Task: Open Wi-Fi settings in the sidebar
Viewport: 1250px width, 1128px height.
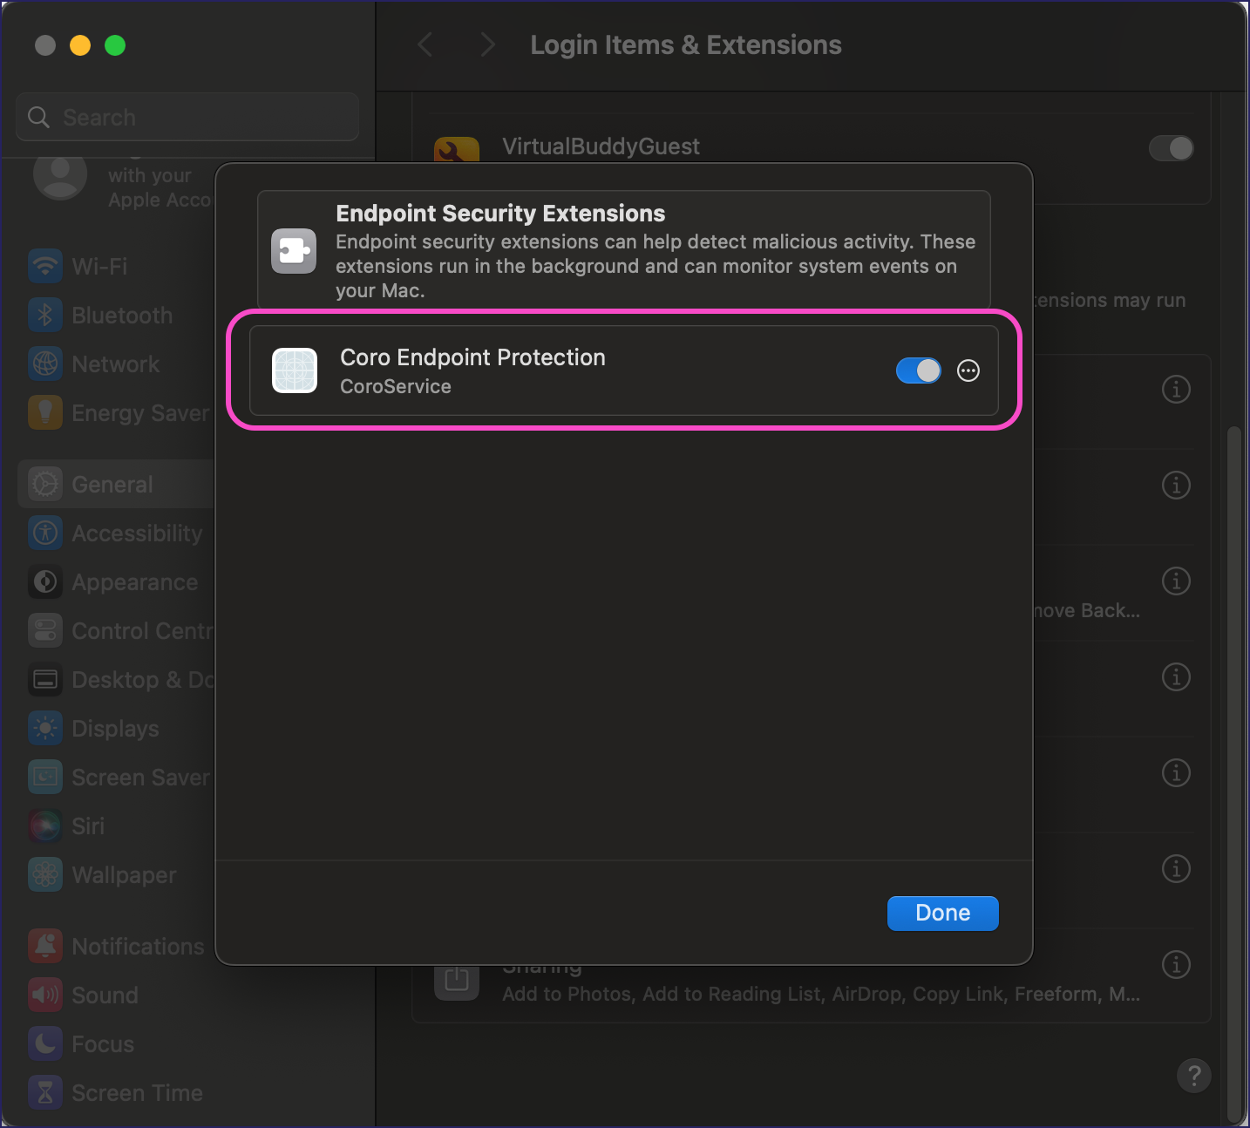Action: pos(99,266)
